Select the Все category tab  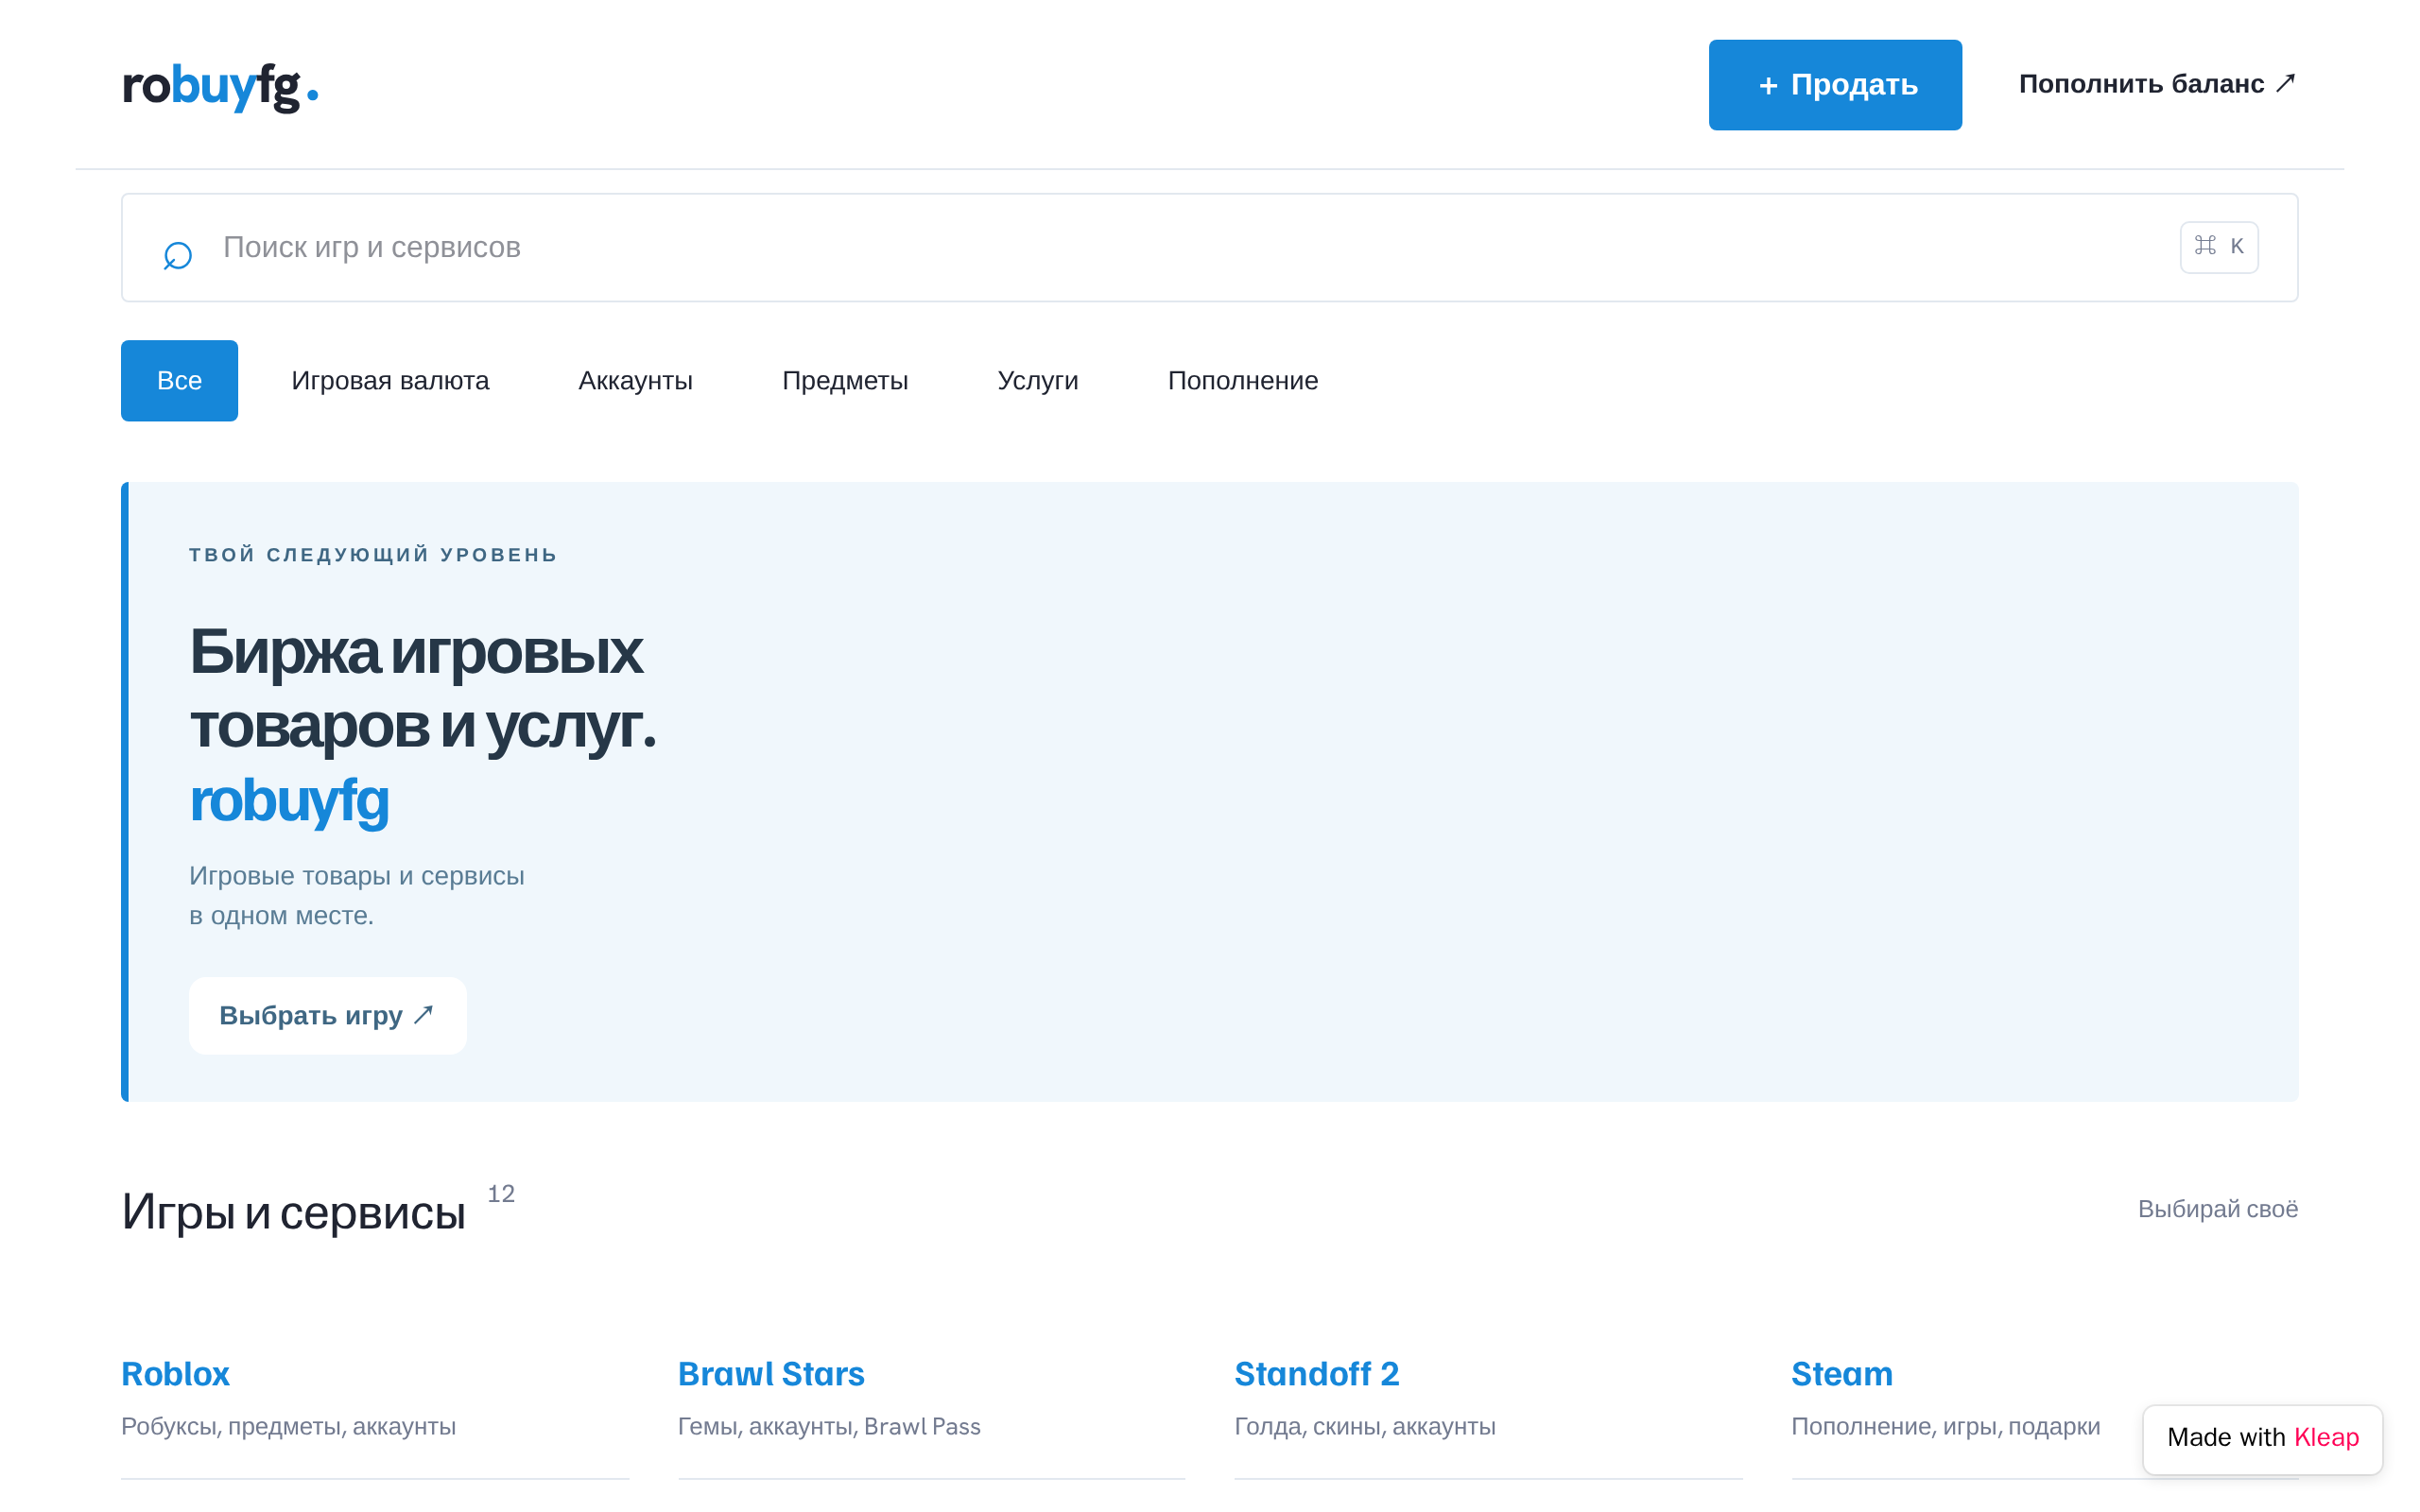[x=179, y=381]
